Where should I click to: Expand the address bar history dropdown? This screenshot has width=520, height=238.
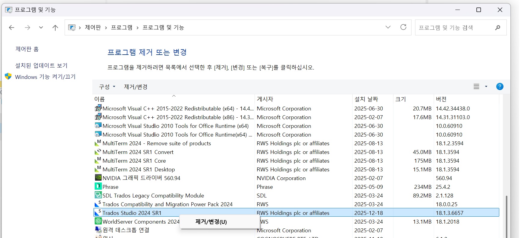pos(388,27)
